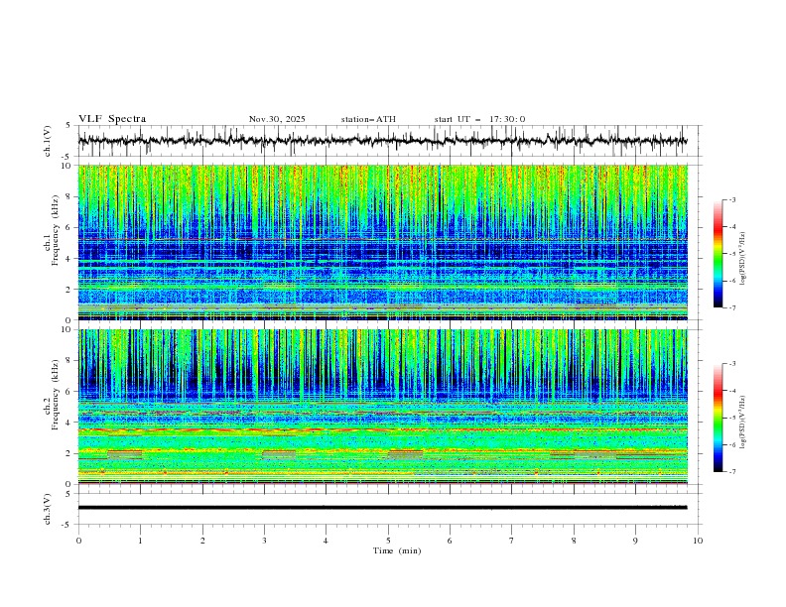This screenshot has height=607, width=786.
Task: Click the ch.1 colorbar "-3" tick label
Action: (x=732, y=199)
